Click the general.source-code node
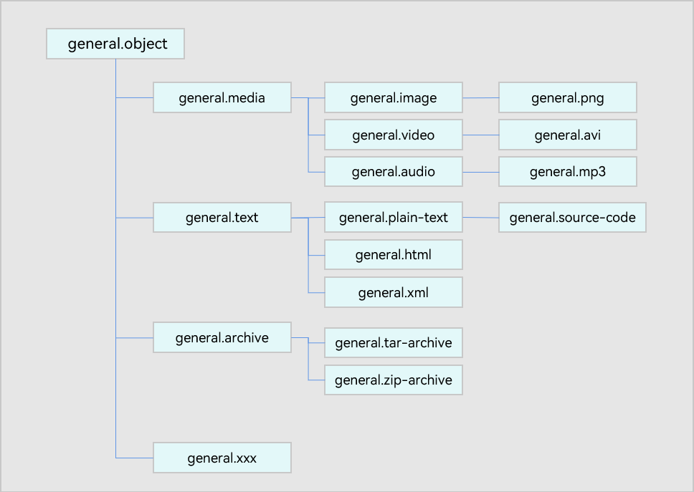Screen dimensions: 694x492 click(x=572, y=217)
